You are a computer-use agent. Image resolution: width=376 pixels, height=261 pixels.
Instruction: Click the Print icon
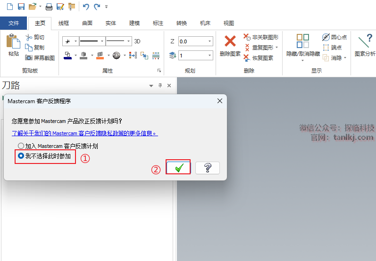tap(49, 7)
